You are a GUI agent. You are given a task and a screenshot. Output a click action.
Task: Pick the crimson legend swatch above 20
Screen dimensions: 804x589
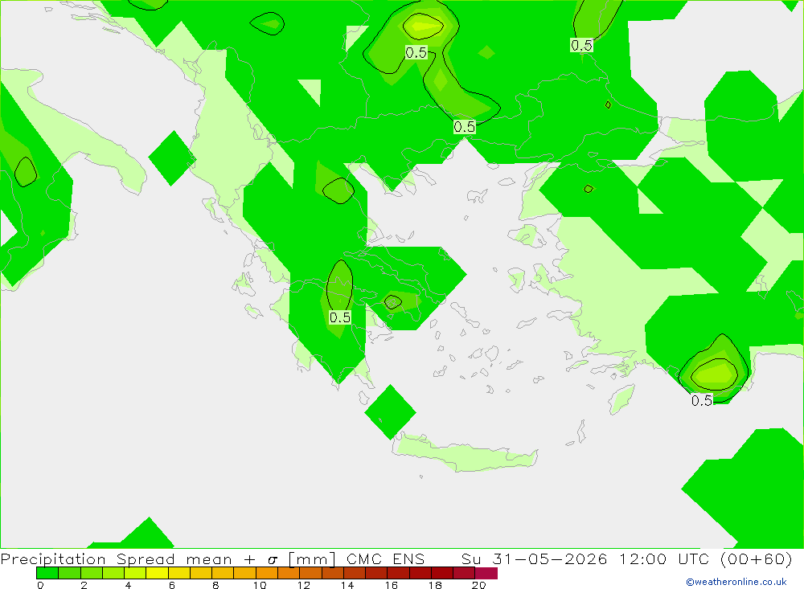point(486,573)
